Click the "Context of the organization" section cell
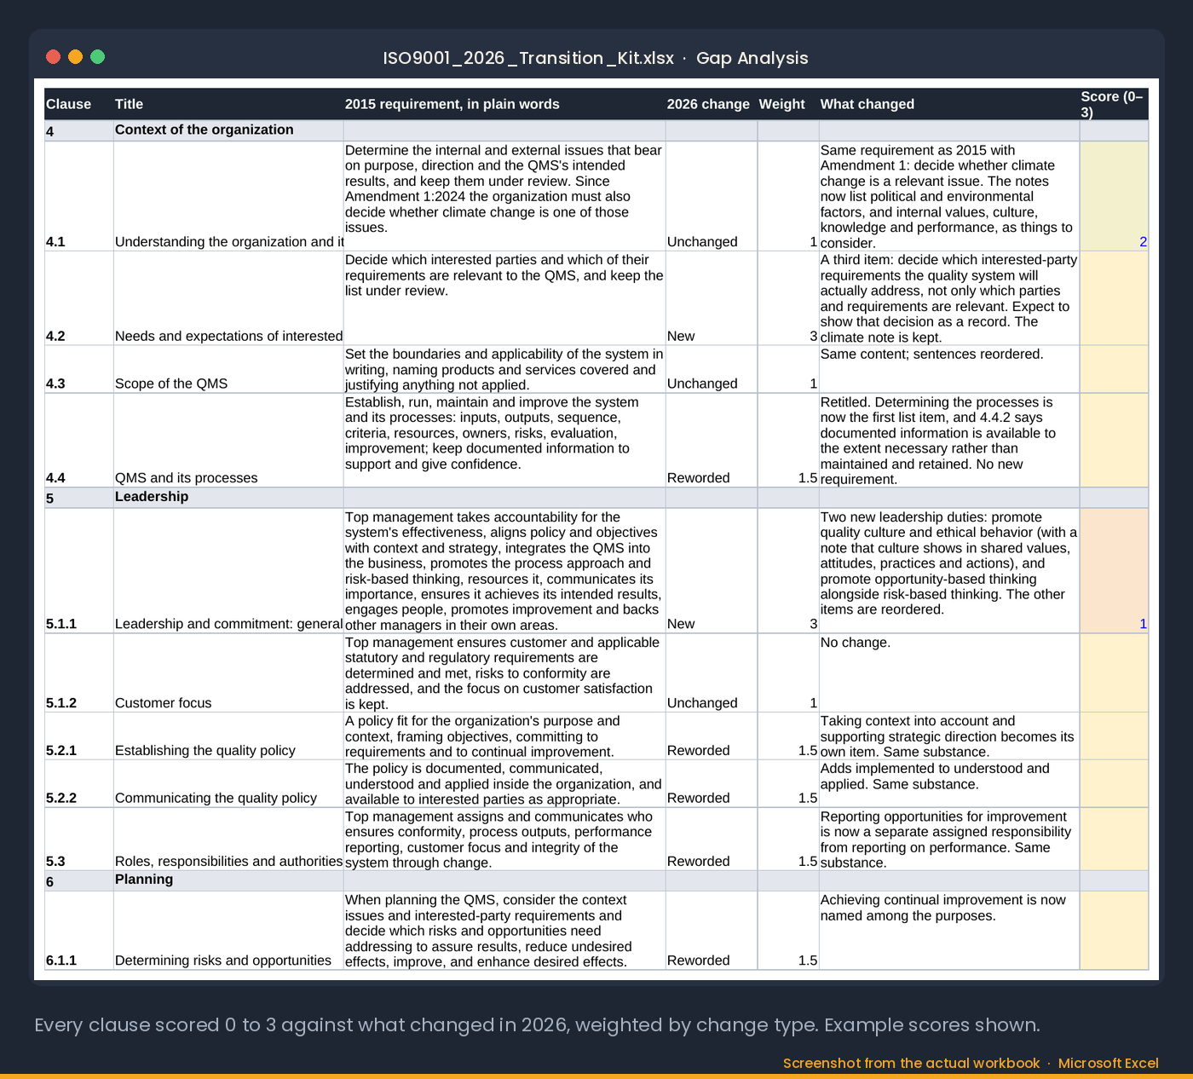The image size is (1193, 1079). [228, 130]
